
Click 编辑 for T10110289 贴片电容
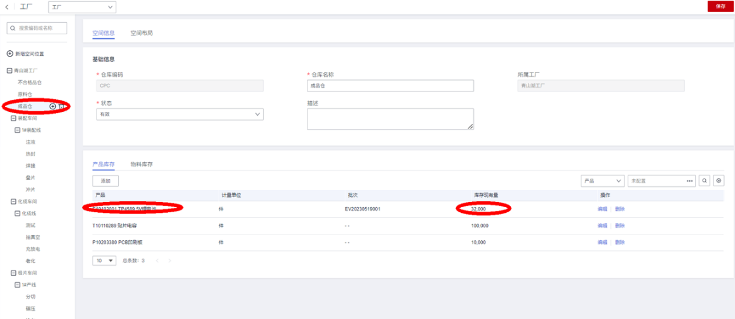coord(602,226)
